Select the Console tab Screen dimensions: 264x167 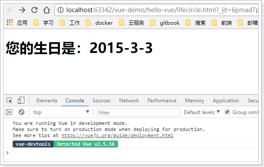[75, 101]
